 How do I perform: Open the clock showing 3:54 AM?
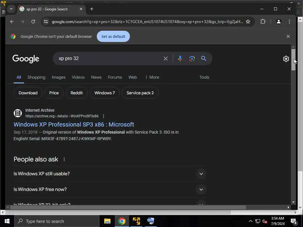point(278,221)
